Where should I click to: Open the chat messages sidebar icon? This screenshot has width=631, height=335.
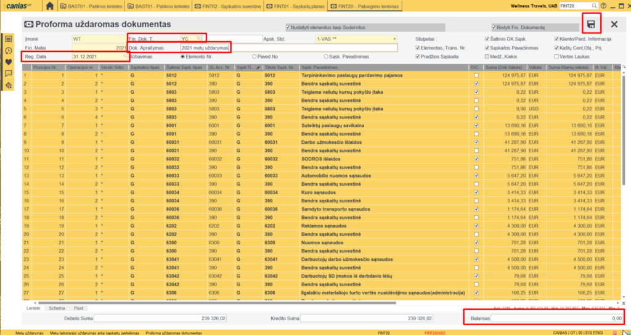click(9, 73)
